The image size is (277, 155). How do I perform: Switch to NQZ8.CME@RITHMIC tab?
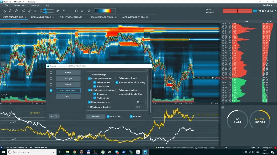41,17
